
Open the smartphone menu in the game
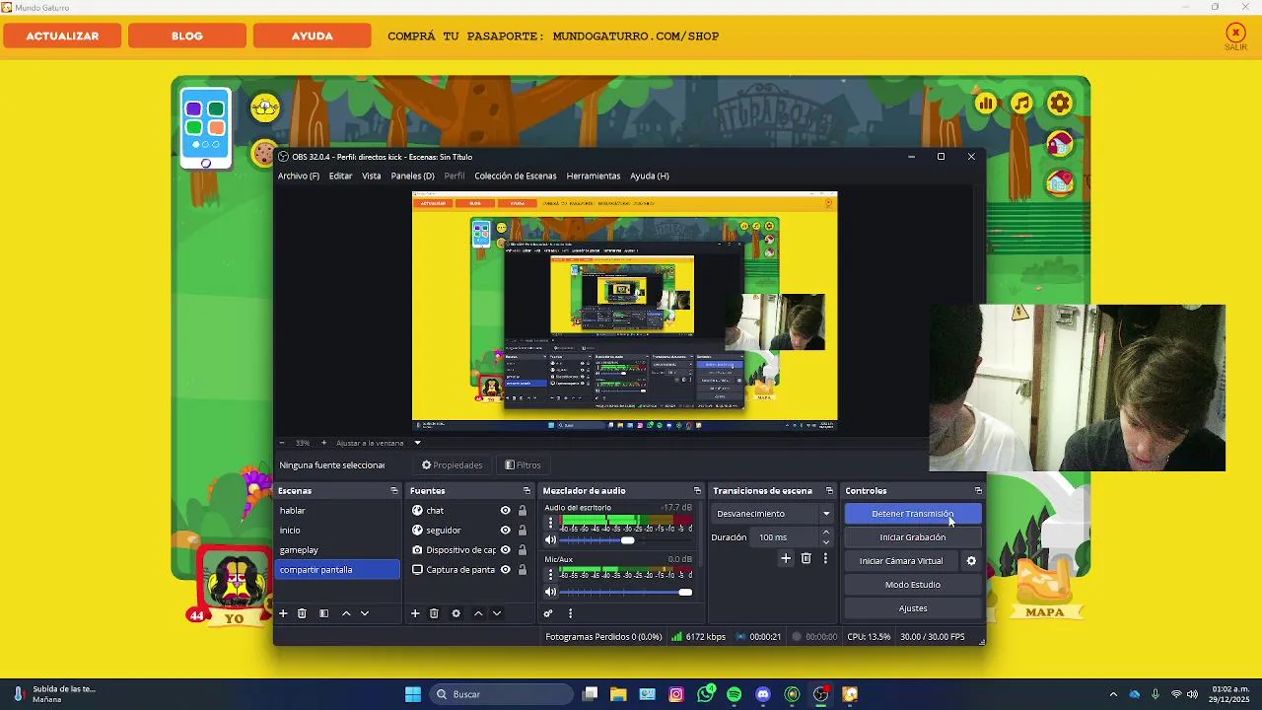[x=205, y=126]
